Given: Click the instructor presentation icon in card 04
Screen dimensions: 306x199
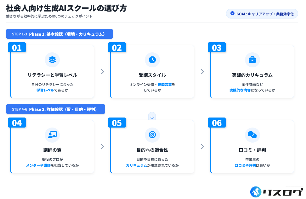Looking at the screenshot, I should click(52, 135).
